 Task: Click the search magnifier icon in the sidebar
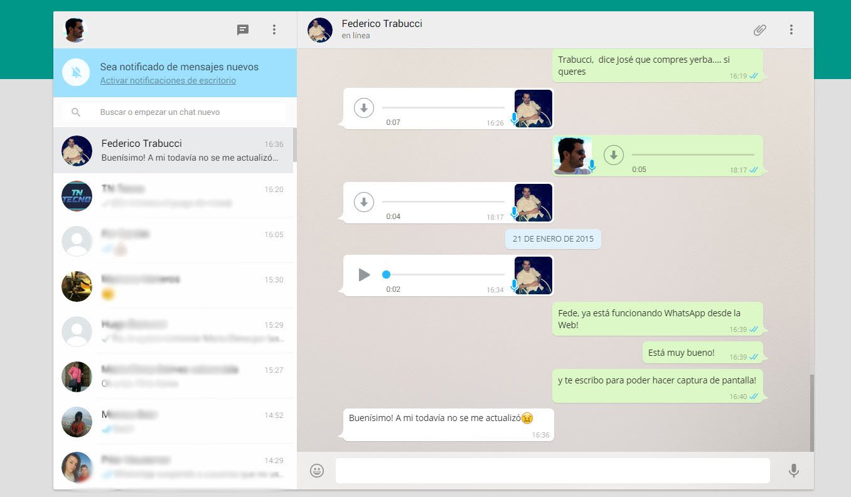click(x=76, y=112)
